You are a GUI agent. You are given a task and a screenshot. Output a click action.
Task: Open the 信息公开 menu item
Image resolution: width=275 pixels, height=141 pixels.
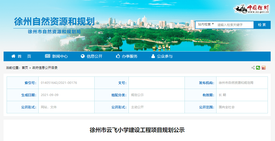click(95, 56)
